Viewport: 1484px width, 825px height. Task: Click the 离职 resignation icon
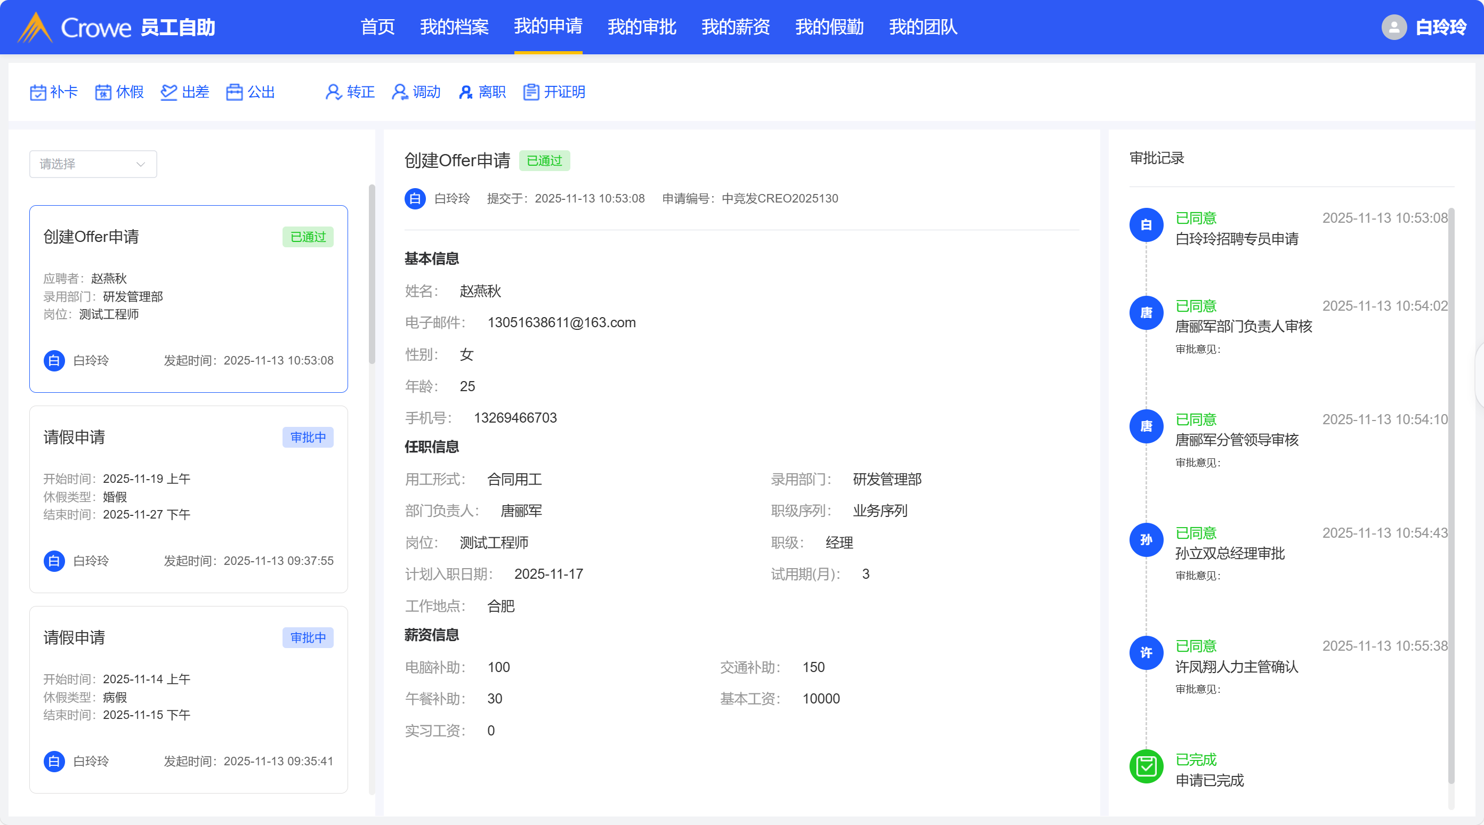(x=465, y=92)
